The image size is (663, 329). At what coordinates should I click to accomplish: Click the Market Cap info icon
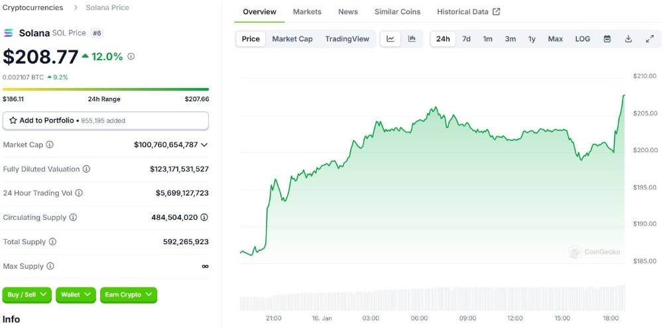pyautogui.click(x=50, y=144)
